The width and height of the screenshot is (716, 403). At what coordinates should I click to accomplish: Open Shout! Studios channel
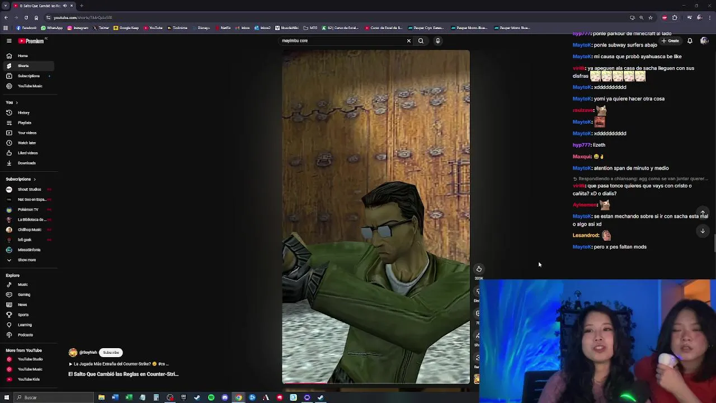pos(28,189)
